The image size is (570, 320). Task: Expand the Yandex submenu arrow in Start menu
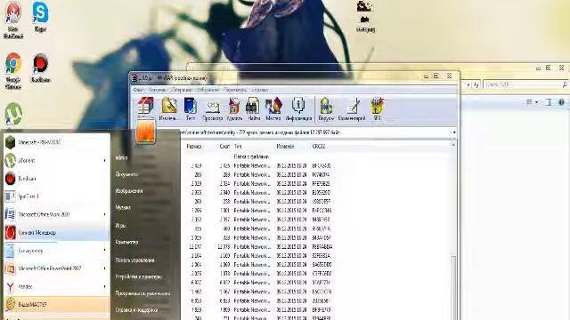tap(105, 286)
